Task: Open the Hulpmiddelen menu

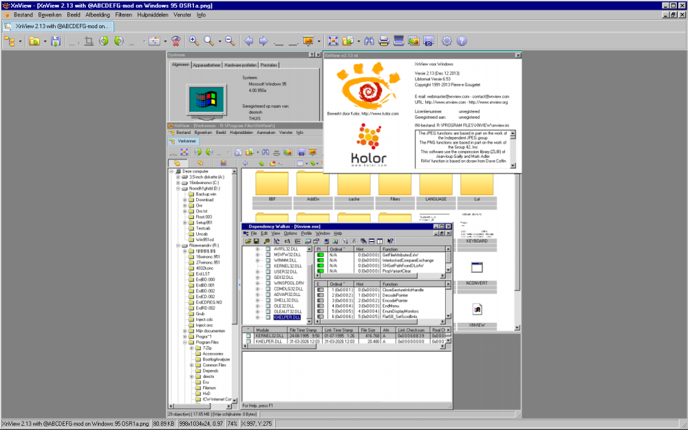Action: (x=153, y=15)
